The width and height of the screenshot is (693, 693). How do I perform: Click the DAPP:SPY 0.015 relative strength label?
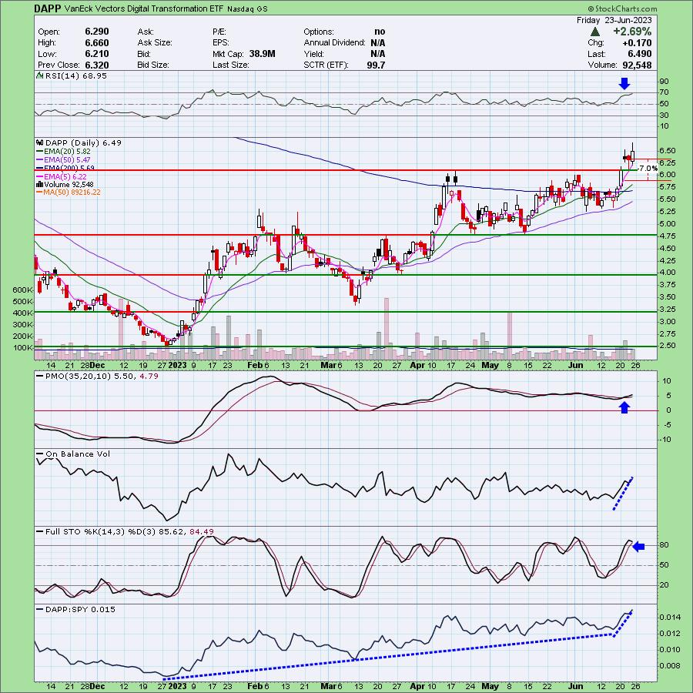[x=80, y=610]
